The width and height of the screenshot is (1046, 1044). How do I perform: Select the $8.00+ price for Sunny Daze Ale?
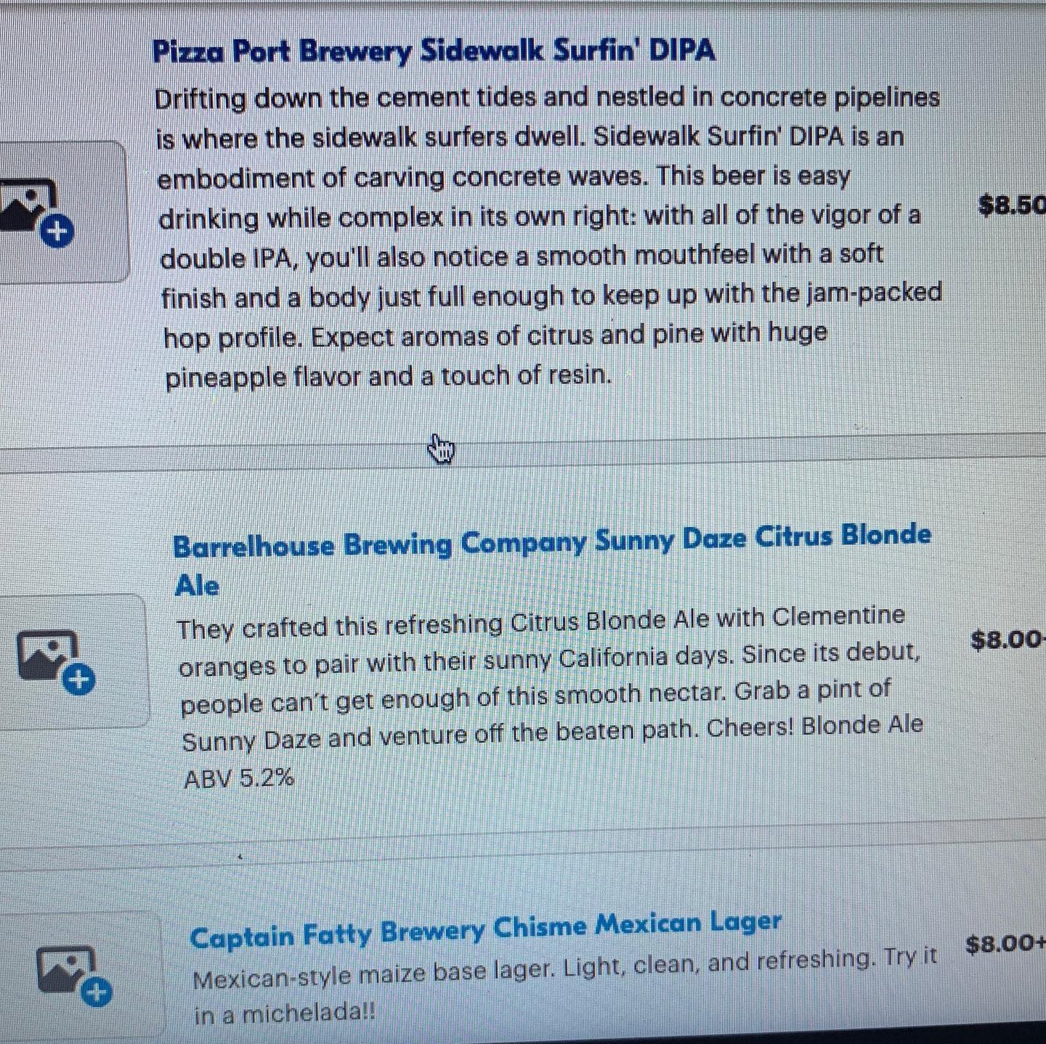[1008, 640]
